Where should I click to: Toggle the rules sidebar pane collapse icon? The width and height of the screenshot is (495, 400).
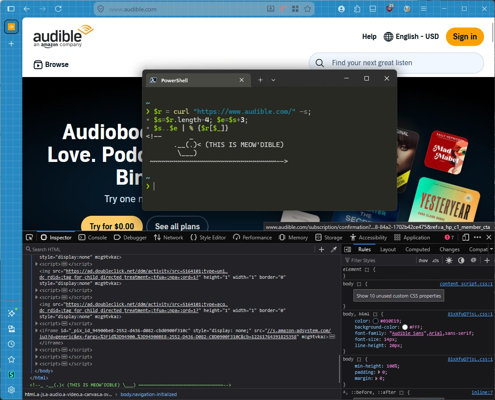point(347,249)
